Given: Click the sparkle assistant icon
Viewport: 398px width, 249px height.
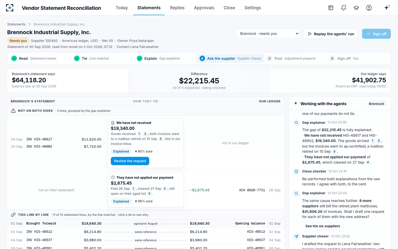Looking at the screenshot, I should [x=387, y=7].
